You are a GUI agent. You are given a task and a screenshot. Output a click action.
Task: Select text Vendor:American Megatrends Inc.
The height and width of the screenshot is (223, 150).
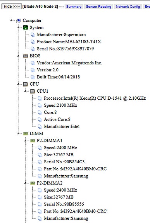69,63
